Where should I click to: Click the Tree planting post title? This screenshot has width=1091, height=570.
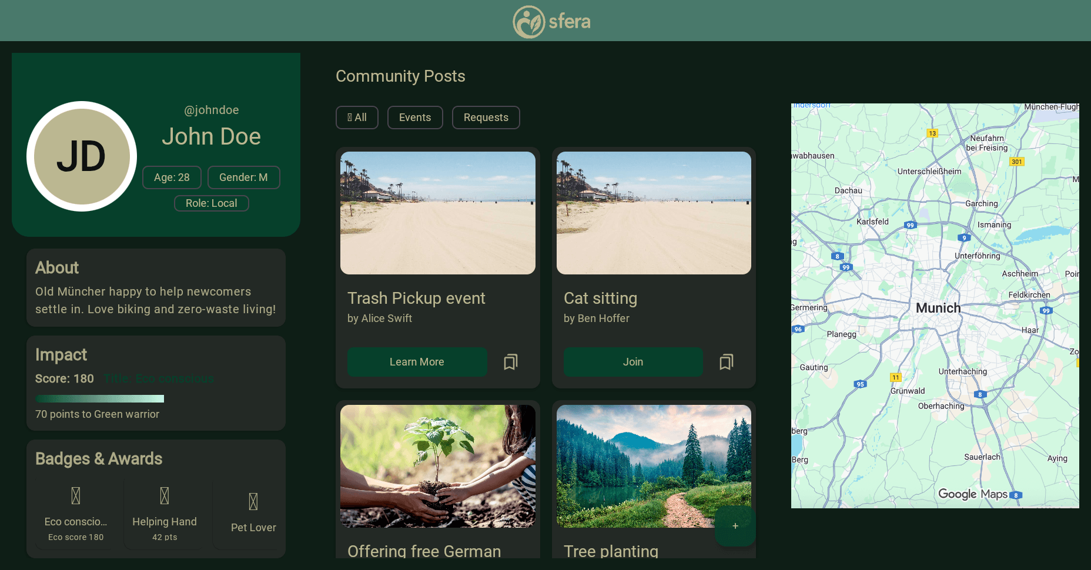point(611,551)
